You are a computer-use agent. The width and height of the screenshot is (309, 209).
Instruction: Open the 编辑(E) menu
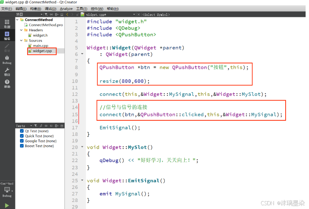tap(21, 9)
